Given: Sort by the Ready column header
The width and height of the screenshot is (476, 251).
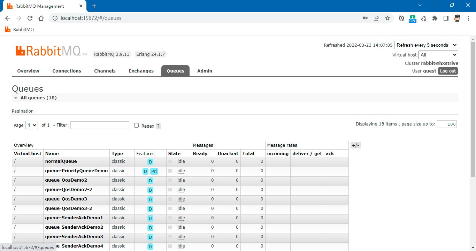Looking at the screenshot, I should tap(200, 154).
